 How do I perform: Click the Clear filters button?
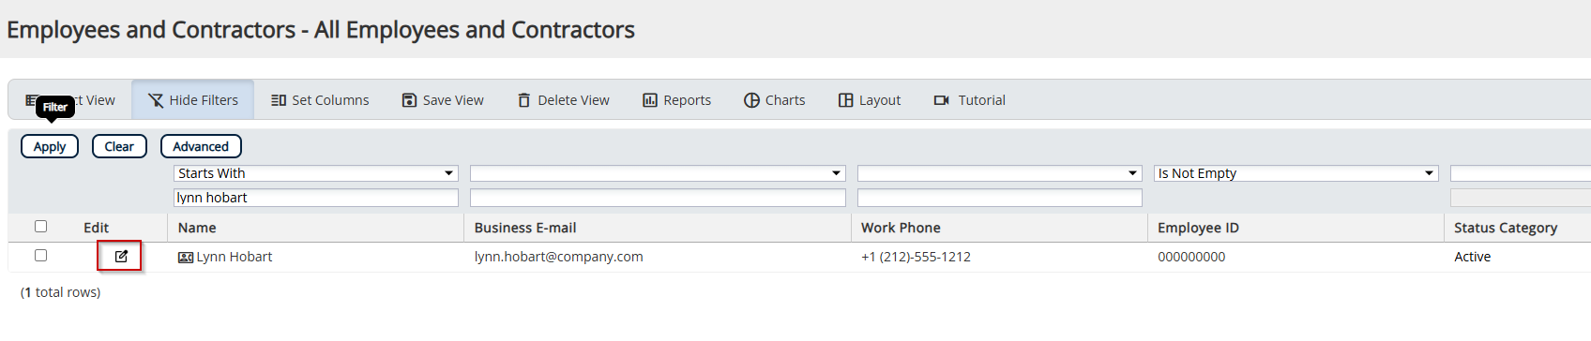(119, 146)
